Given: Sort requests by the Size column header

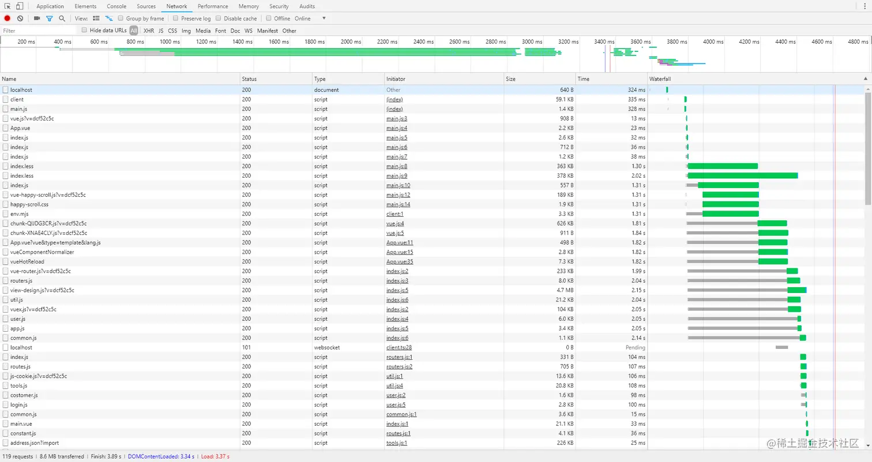Looking at the screenshot, I should click(540, 78).
